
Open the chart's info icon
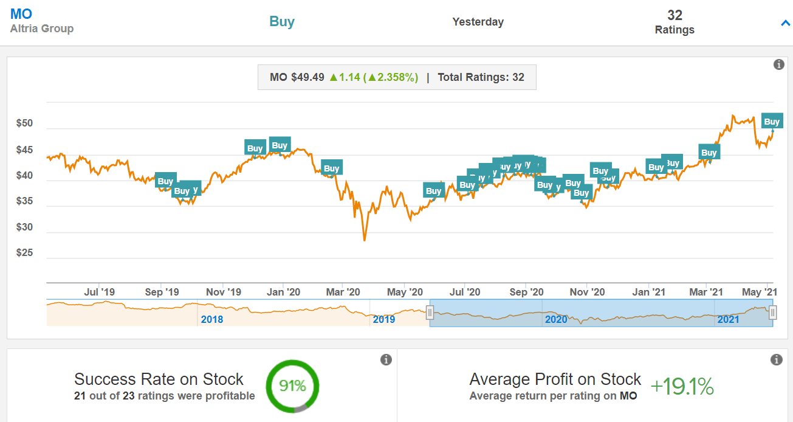(778, 64)
